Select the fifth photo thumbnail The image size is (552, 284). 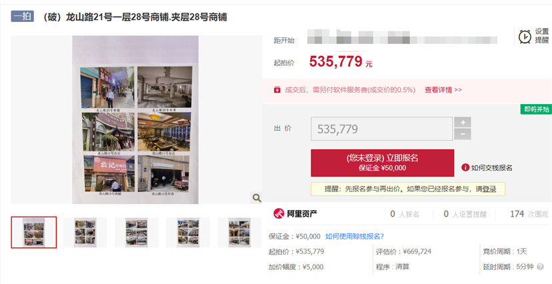(239, 232)
